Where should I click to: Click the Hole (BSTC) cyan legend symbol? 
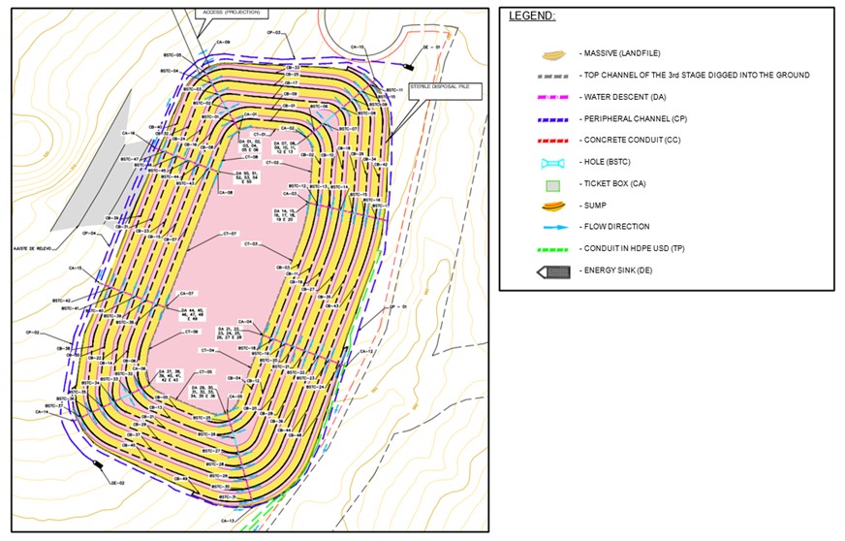(x=553, y=162)
